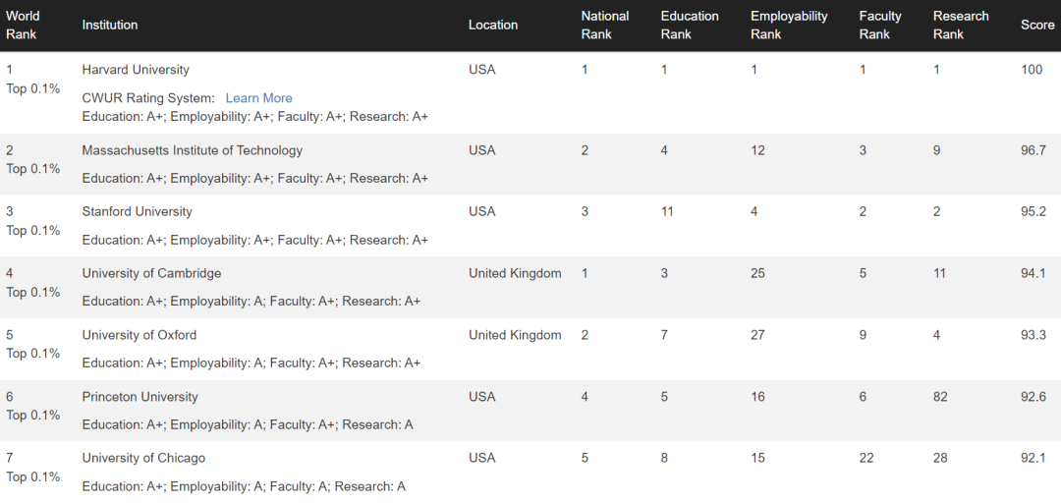Screen dimensions: 1061x503
Task: Click USA location in Princeton row
Action: tap(481, 397)
